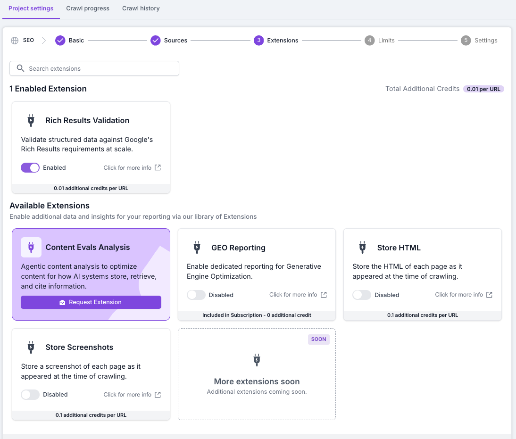
Task: Click the SEO globe icon
Action: point(15,41)
